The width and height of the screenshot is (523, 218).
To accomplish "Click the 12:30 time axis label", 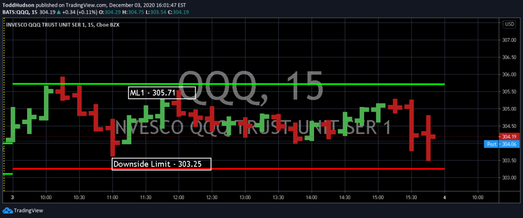I will click(212, 197).
